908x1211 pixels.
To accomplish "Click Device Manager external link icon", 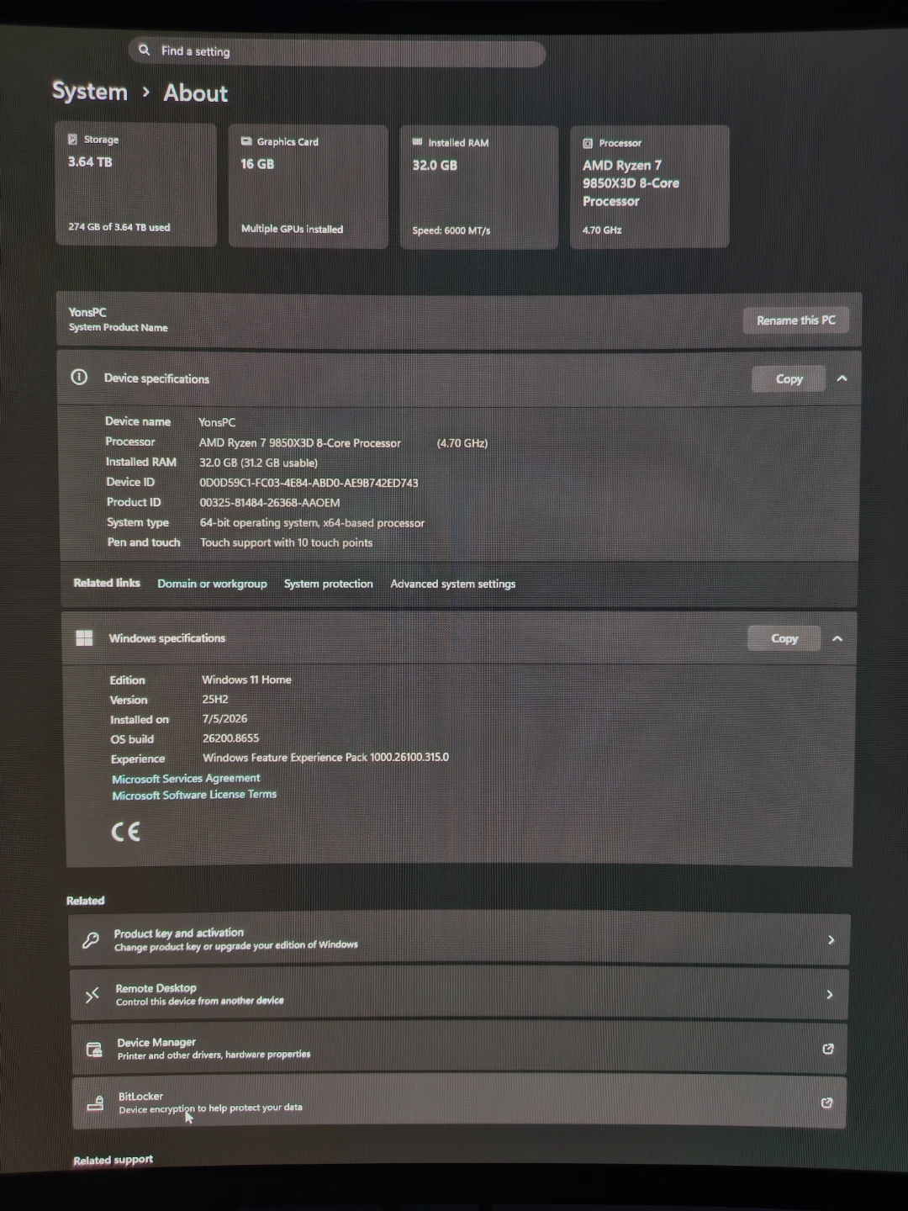I will tap(828, 1049).
